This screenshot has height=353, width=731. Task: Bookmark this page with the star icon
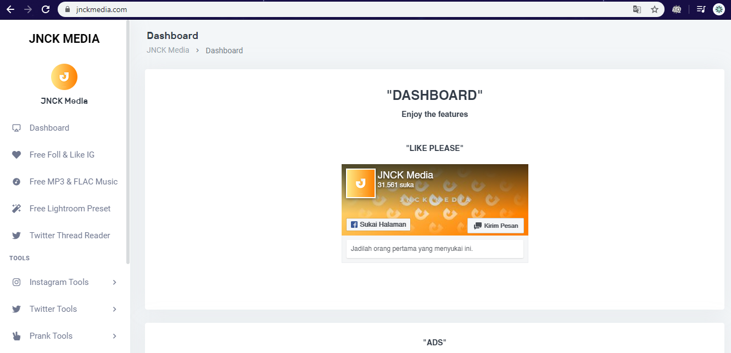tap(655, 9)
